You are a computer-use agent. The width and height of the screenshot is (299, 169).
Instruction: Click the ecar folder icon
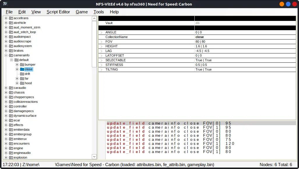point(11,120)
